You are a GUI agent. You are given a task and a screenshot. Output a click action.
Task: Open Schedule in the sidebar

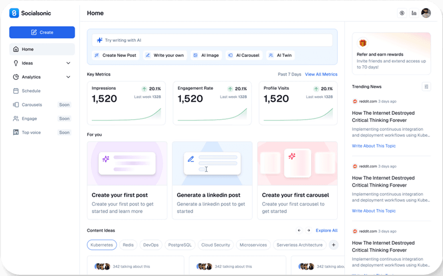point(42,91)
